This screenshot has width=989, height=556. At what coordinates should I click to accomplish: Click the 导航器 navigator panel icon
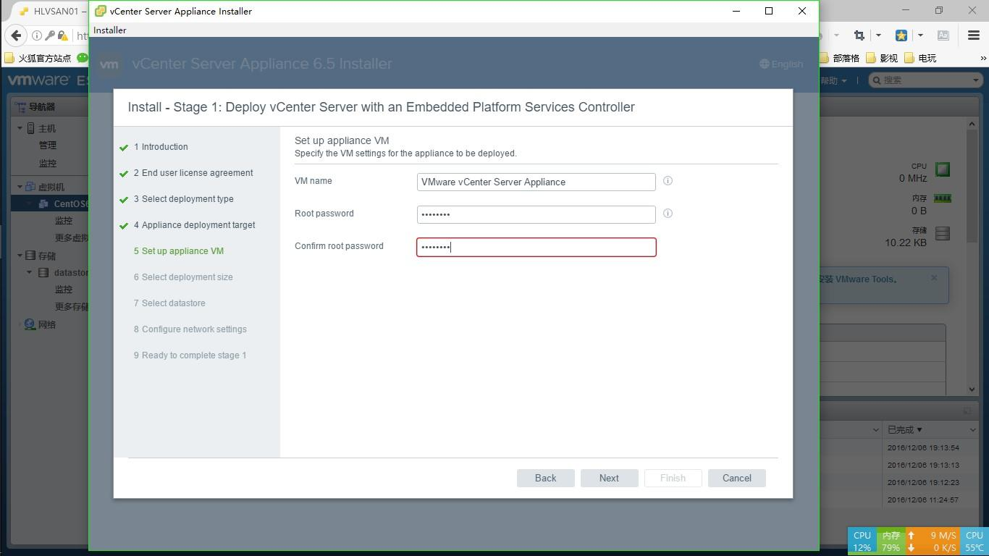click(x=21, y=106)
